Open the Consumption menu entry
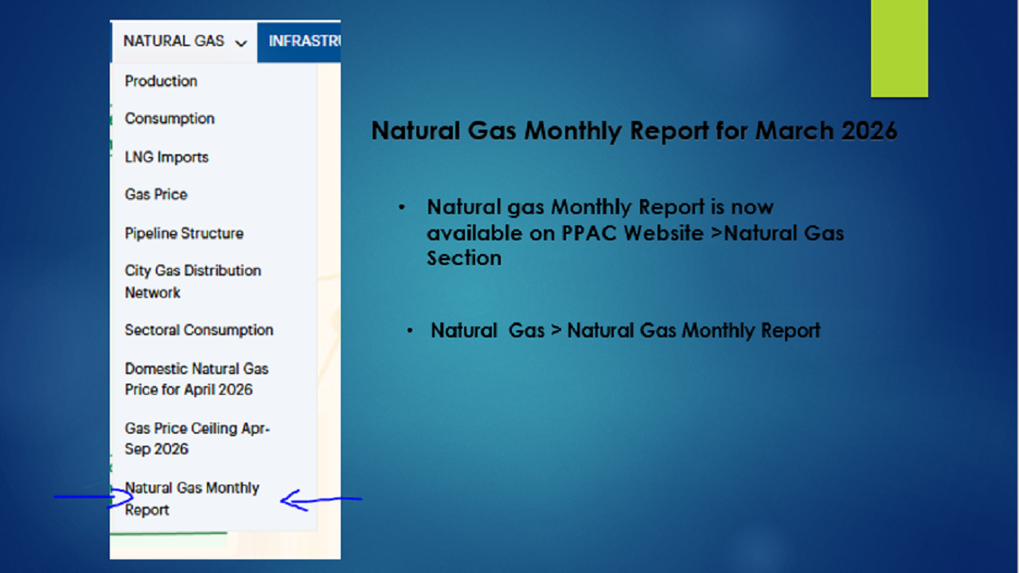 coord(170,119)
